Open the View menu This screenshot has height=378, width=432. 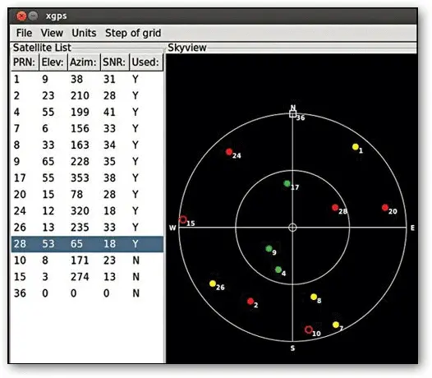click(52, 33)
